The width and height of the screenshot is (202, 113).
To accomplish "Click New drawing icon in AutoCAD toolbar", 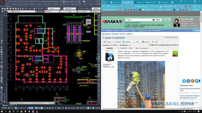I will coord(3,8).
